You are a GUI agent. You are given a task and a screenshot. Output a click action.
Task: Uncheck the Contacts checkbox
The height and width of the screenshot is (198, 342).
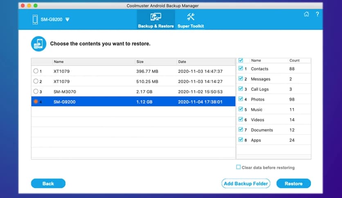click(x=241, y=68)
